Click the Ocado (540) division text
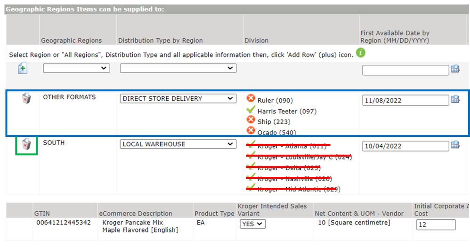 click(x=276, y=133)
